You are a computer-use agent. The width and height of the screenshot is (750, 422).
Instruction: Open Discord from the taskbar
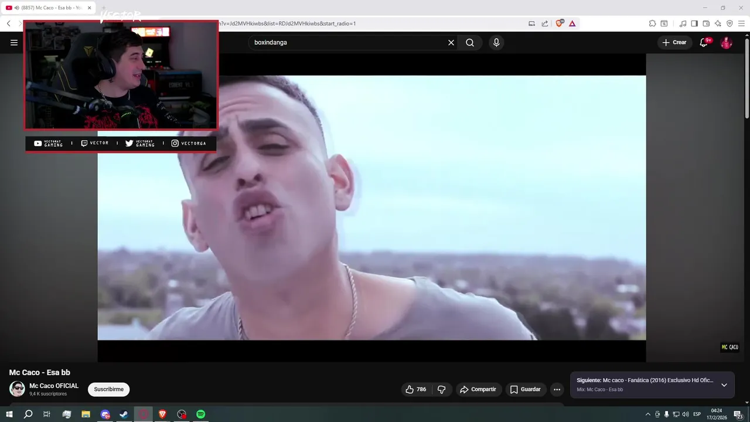click(105, 414)
